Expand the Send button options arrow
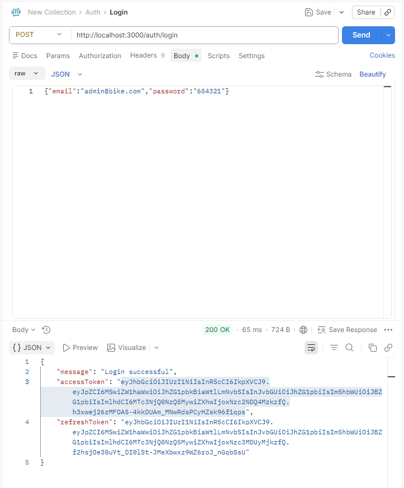 coord(388,35)
